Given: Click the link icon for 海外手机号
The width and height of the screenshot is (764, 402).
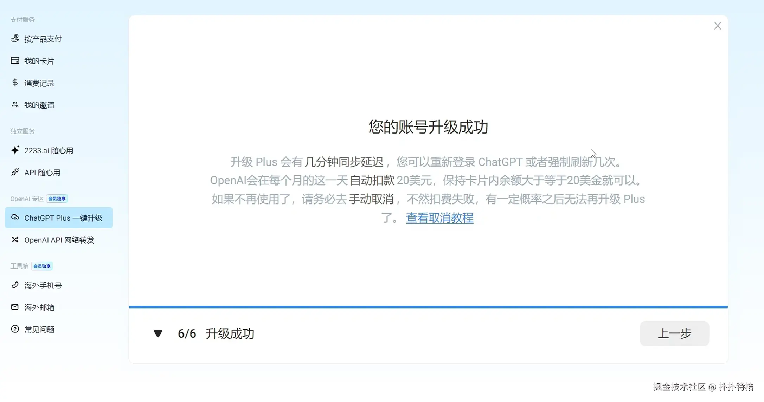Looking at the screenshot, I should pos(15,285).
